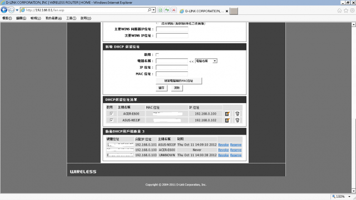Click the Home icon in the toolbar
Image resolution: width=356 pixels, height=200 pixels.
tap(339, 11)
